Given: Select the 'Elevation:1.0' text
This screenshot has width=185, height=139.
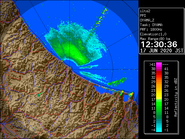Looking at the screenshot, I should pyautogui.click(x=153, y=34).
